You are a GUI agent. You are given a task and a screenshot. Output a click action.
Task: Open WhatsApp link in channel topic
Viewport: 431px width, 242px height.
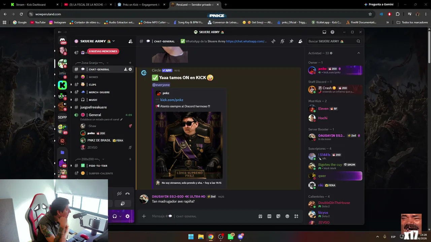pyautogui.click(x=246, y=41)
